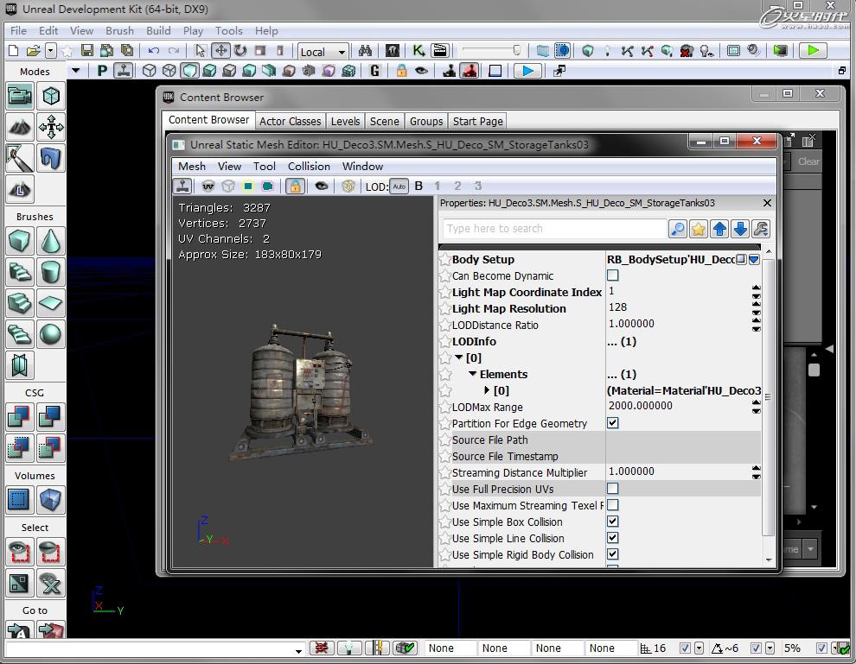
Task: Toggle Can Become Dynamic checkbox
Action: [x=613, y=275]
